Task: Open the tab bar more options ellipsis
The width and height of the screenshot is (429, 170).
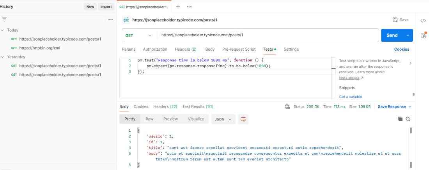Action: [189, 7]
